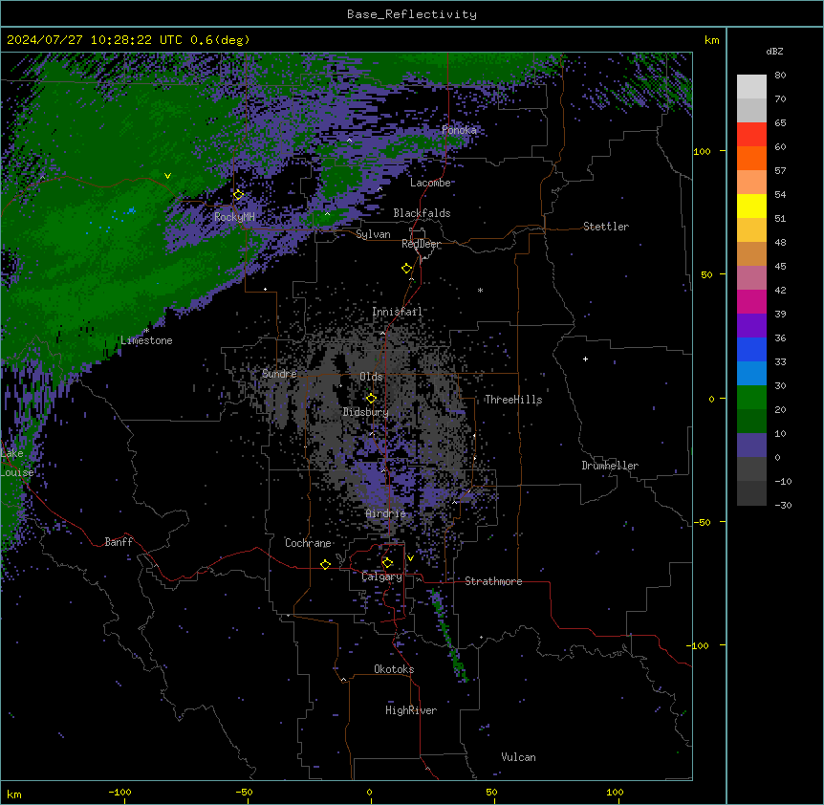Screen dimensions: 824x805
Task: Click the asterisk marker above Limestone label
Action: (146, 331)
